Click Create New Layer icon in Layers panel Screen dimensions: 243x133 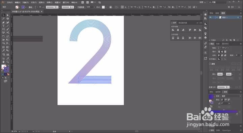(x=234, y=40)
